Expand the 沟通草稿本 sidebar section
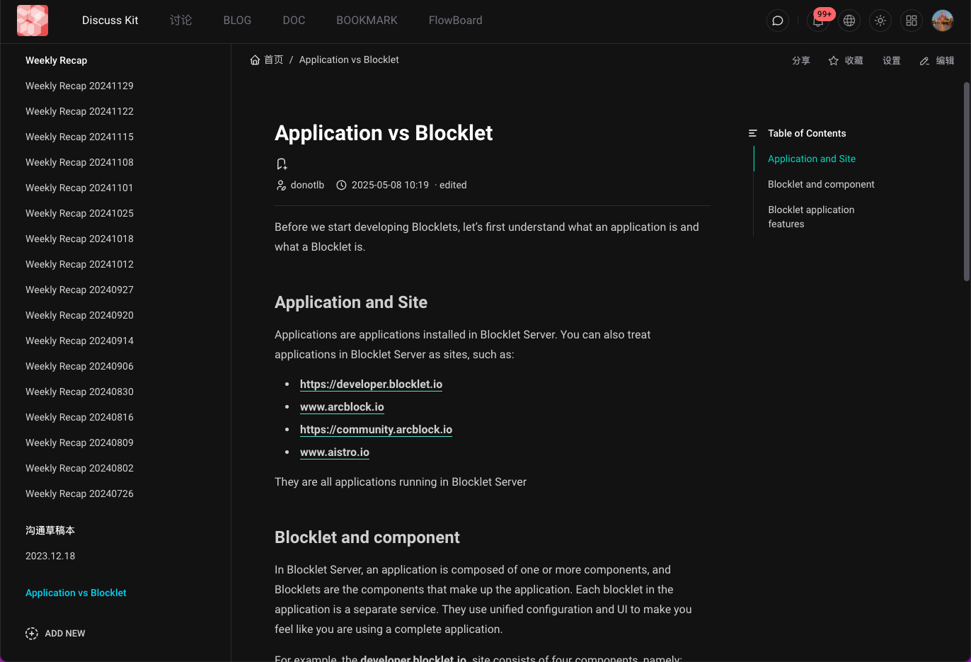 click(50, 530)
